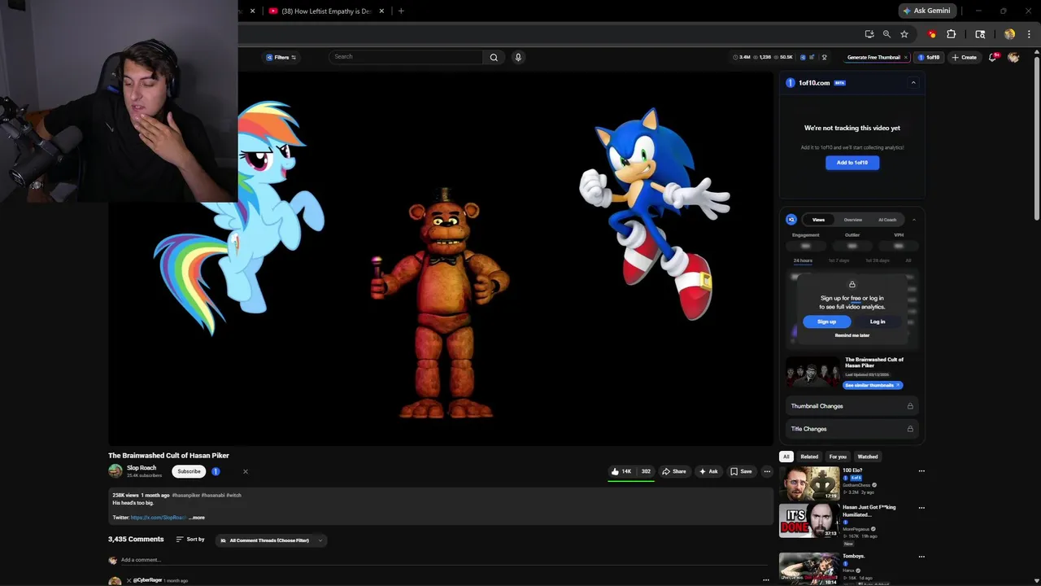Click the blue 1of10 badge beside Subscribe
1041x586 pixels.
216,471
